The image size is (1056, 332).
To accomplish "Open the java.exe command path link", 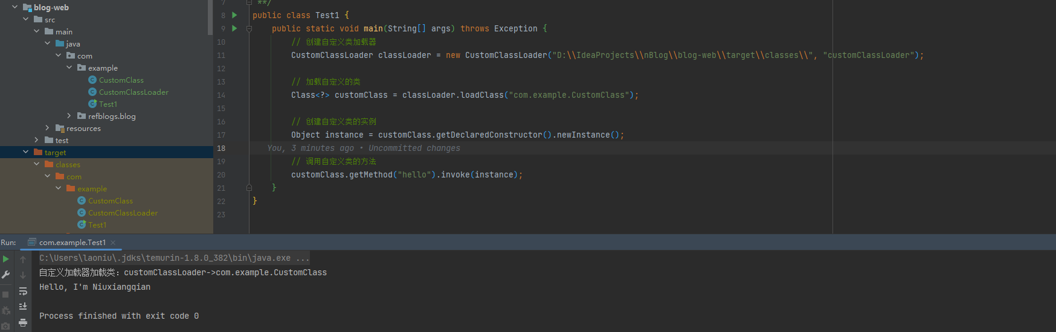I will (164, 258).
